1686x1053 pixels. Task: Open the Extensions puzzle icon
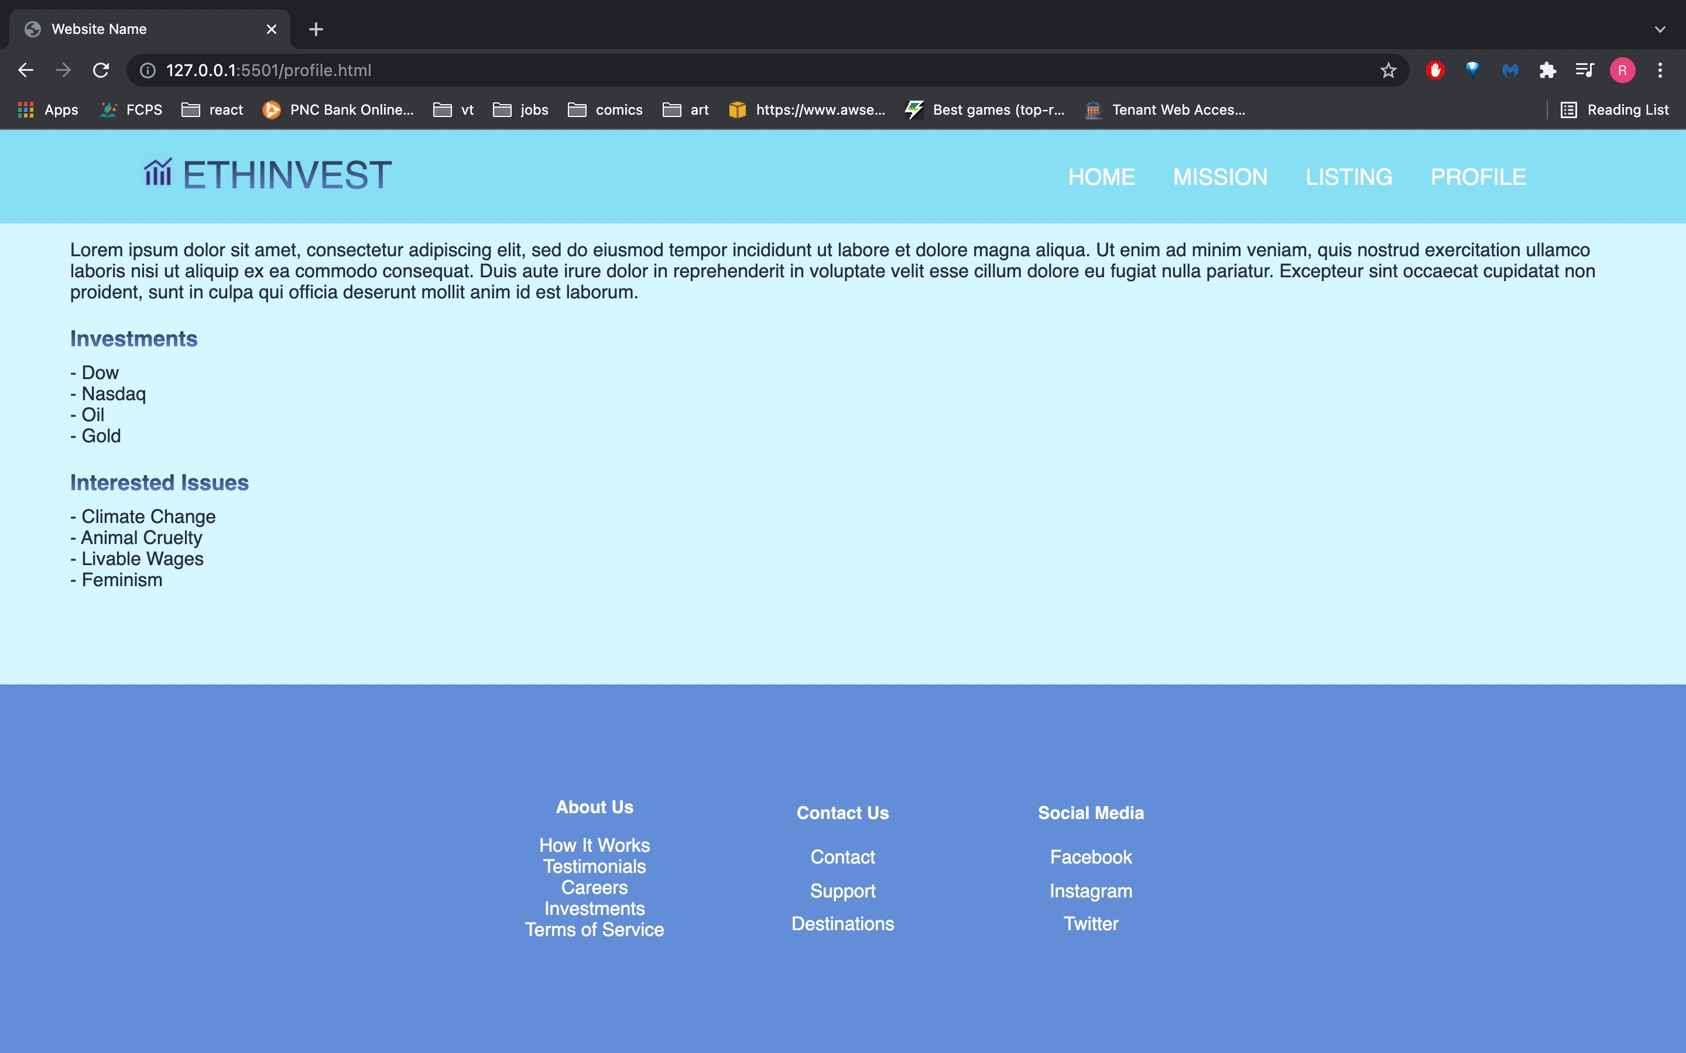point(1547,70)
